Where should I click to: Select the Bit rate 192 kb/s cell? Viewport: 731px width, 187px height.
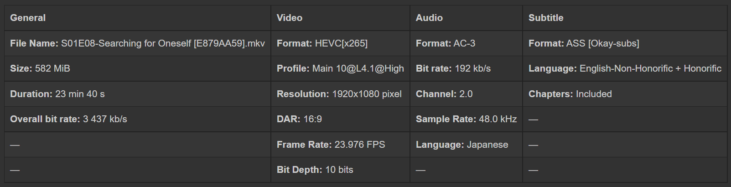(453, 68)
